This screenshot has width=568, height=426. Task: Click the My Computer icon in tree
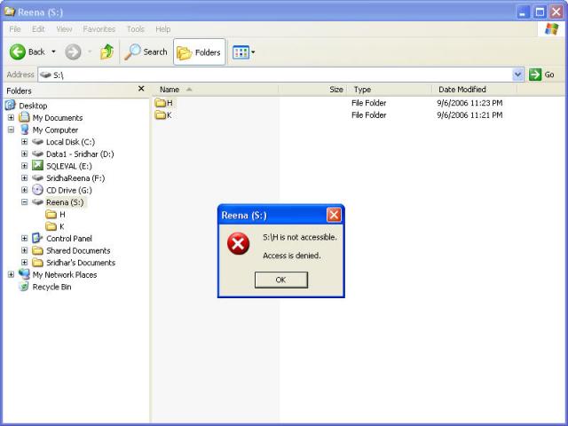24,130
